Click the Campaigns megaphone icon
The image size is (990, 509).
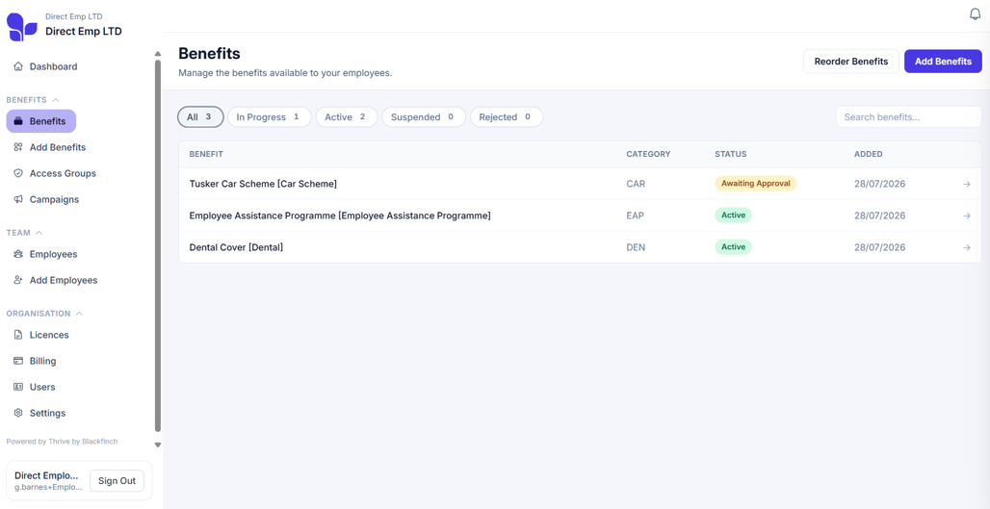tap(18, 199)
